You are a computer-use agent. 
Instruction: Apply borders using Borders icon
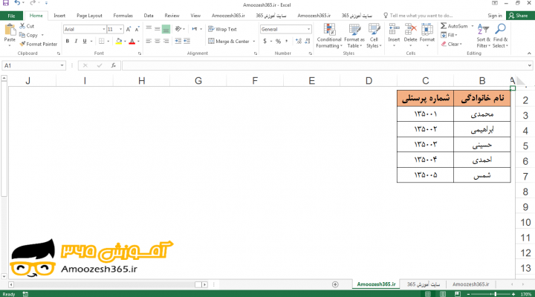(x=102, y=42)
